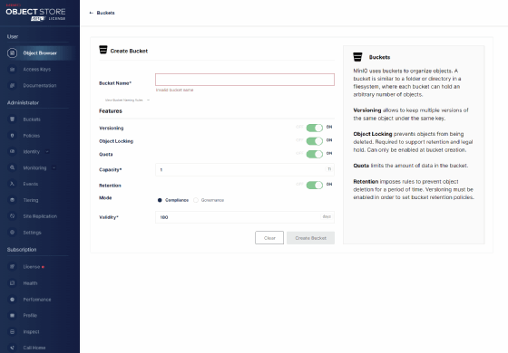Image resolution: width=508 pixels, height=353 pixels.
Task: Go to Documentation in the sidebar
Action: coord(40,85)
